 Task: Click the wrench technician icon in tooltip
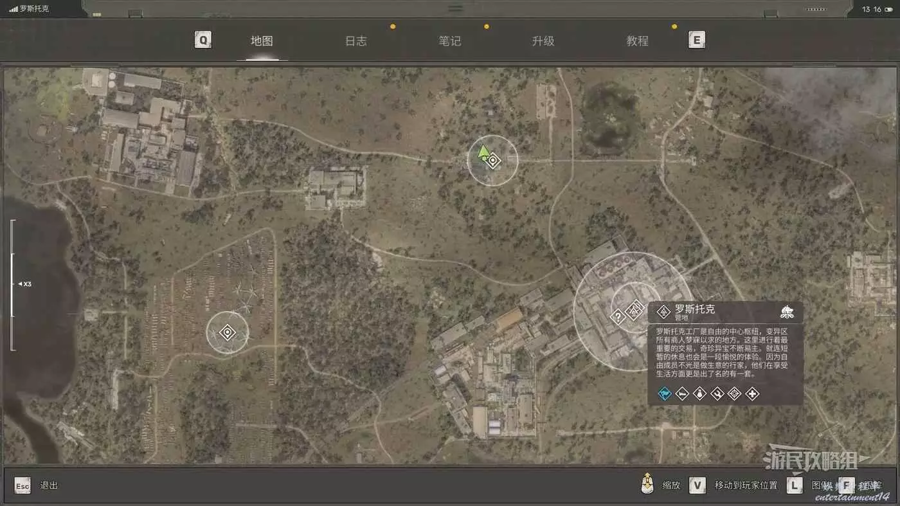[x=717, y=393]
